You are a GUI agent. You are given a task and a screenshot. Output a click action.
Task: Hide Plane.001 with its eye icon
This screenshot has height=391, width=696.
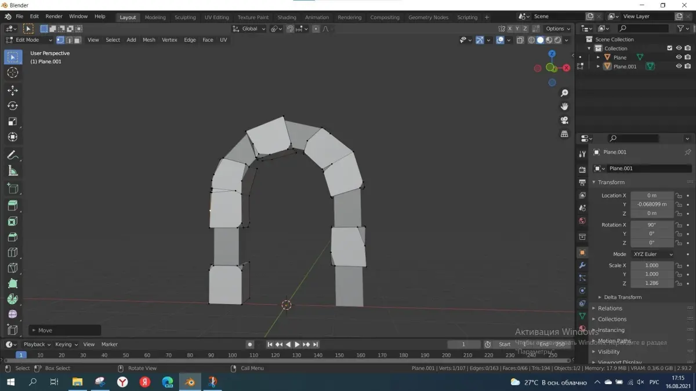[679, 66]
